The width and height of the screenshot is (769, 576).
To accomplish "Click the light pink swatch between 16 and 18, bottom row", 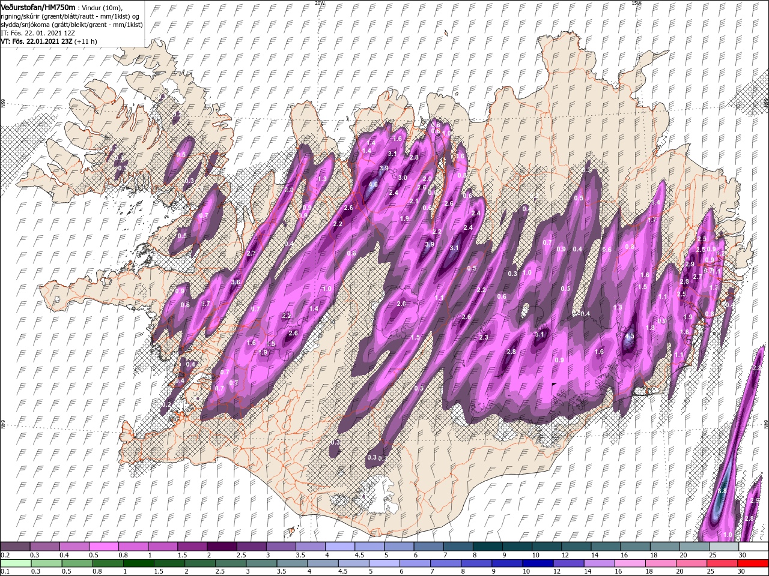I will [629, 563].
